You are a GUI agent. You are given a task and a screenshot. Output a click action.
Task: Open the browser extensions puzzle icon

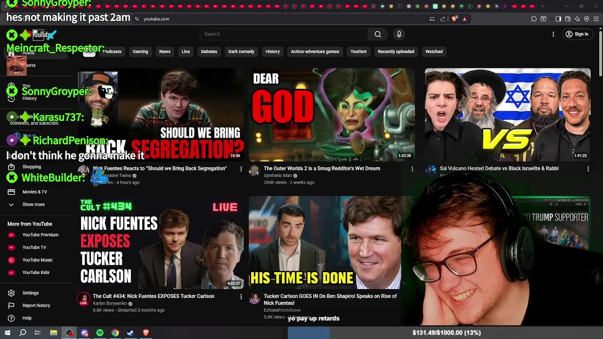tap(534, 19)
